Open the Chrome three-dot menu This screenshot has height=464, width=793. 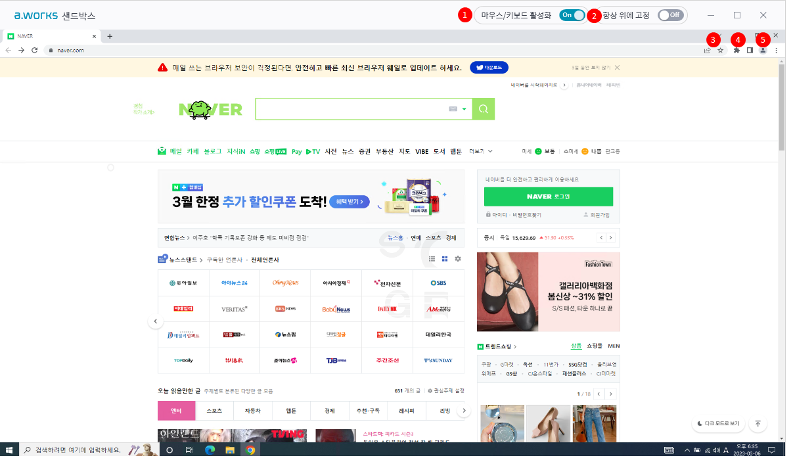pyautogui.click(x=776, y=50)
